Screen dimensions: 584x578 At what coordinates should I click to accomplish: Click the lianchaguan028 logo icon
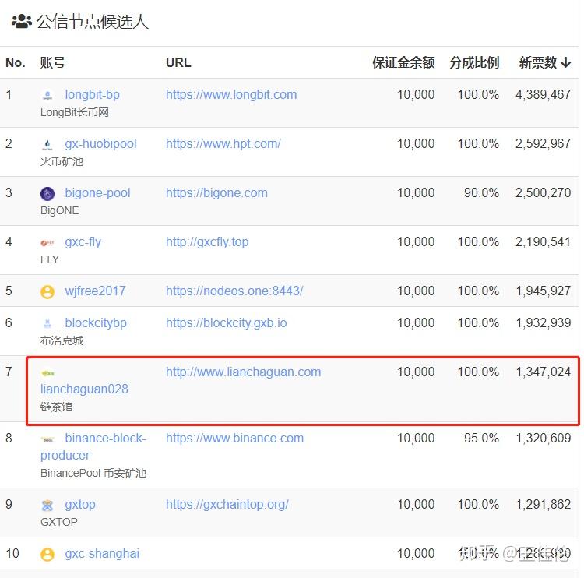coord(47,373)
